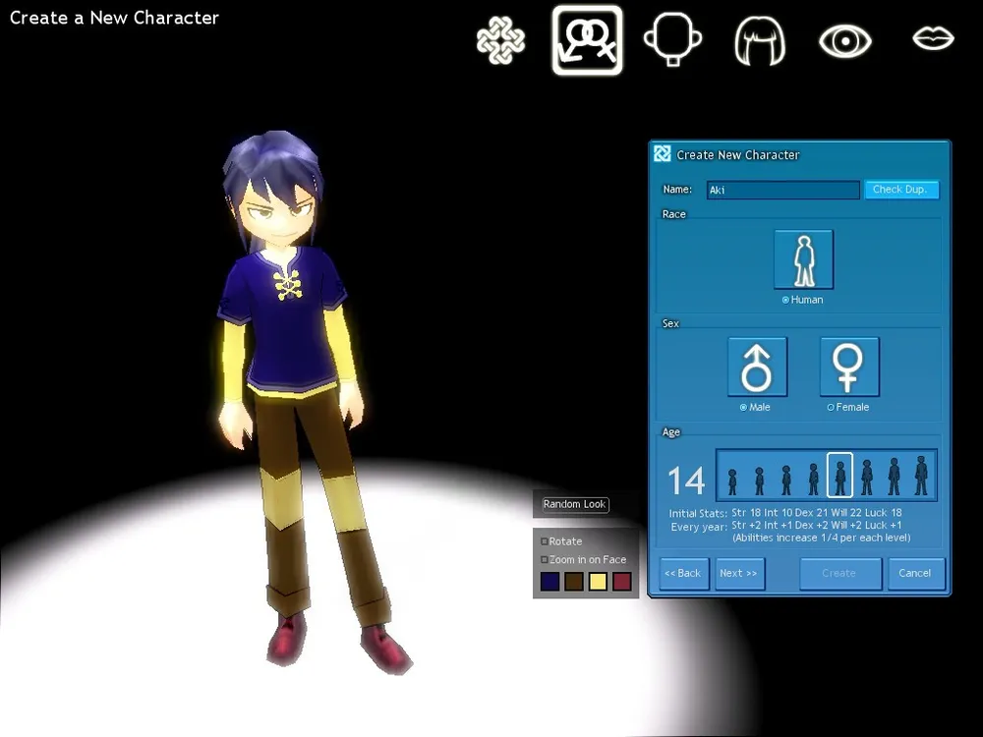Select the gender symbols step icon
Screen dimensions: 983x737
coord(587,40)
